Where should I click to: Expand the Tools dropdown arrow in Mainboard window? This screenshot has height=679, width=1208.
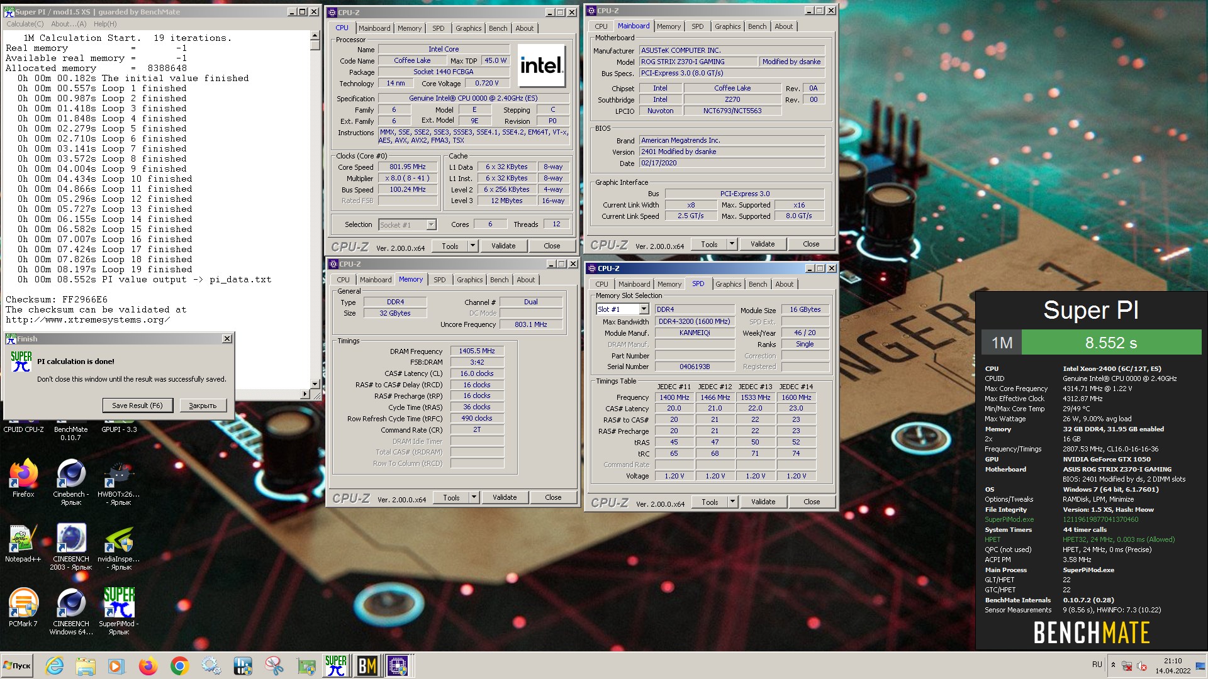click(x=732, y=244)
